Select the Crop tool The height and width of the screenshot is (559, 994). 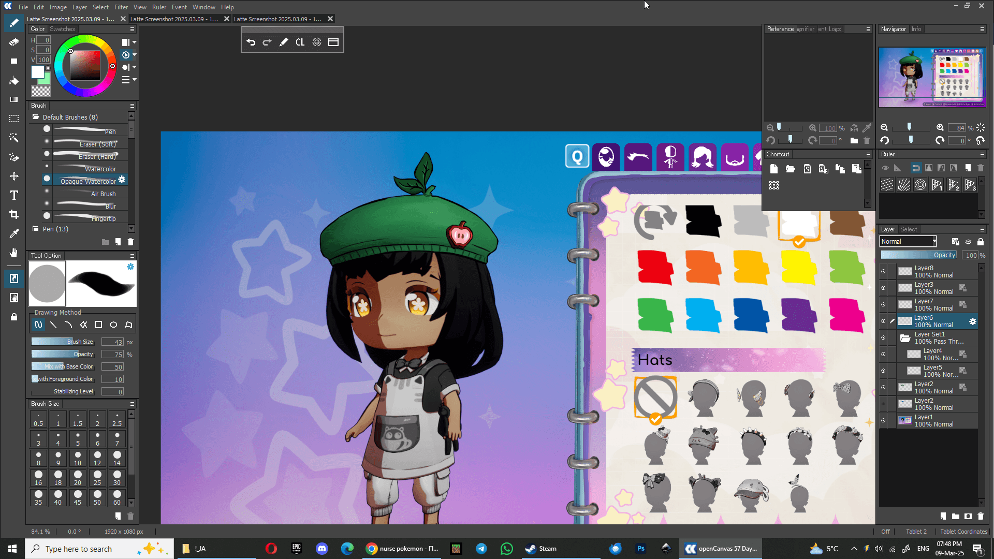14,214
